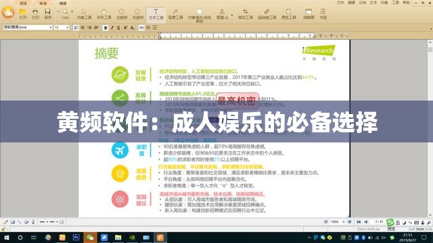Click the Open (打开) folder icon
Image resolution: width=433 pixels, height=243 pixels.
[x=23, y=13]
